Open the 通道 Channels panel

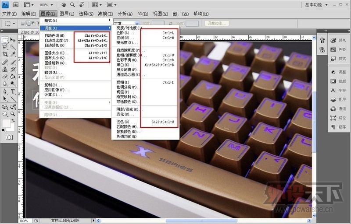[338, 108]
